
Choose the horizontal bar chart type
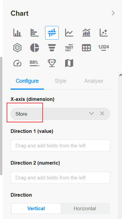pyautogui.click(x=35, y=33)
